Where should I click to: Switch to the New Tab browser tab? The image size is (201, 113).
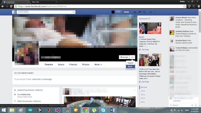pos(44,2)
